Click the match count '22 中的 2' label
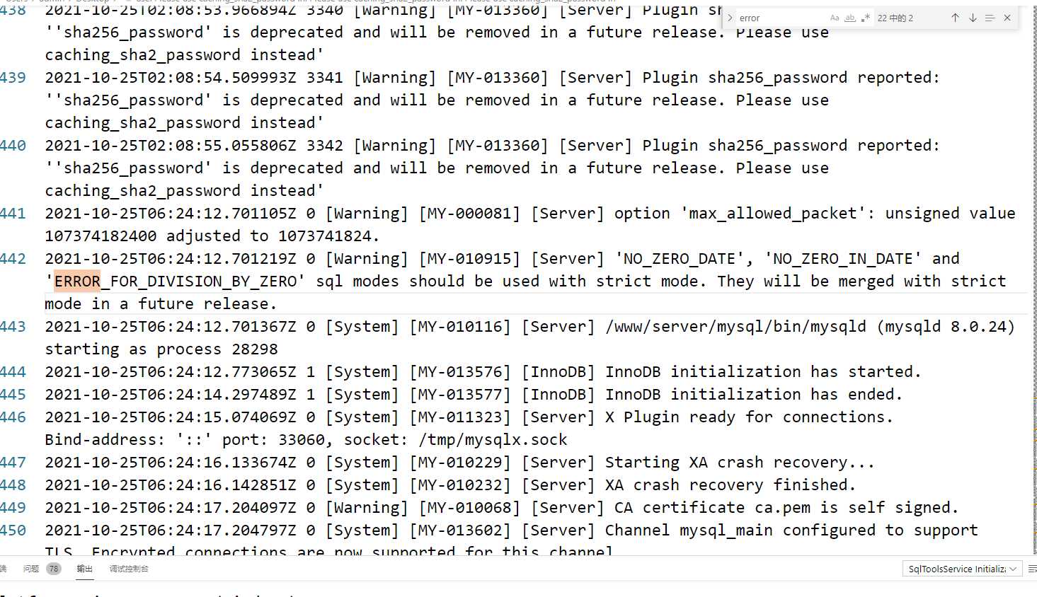 [895, 18]
